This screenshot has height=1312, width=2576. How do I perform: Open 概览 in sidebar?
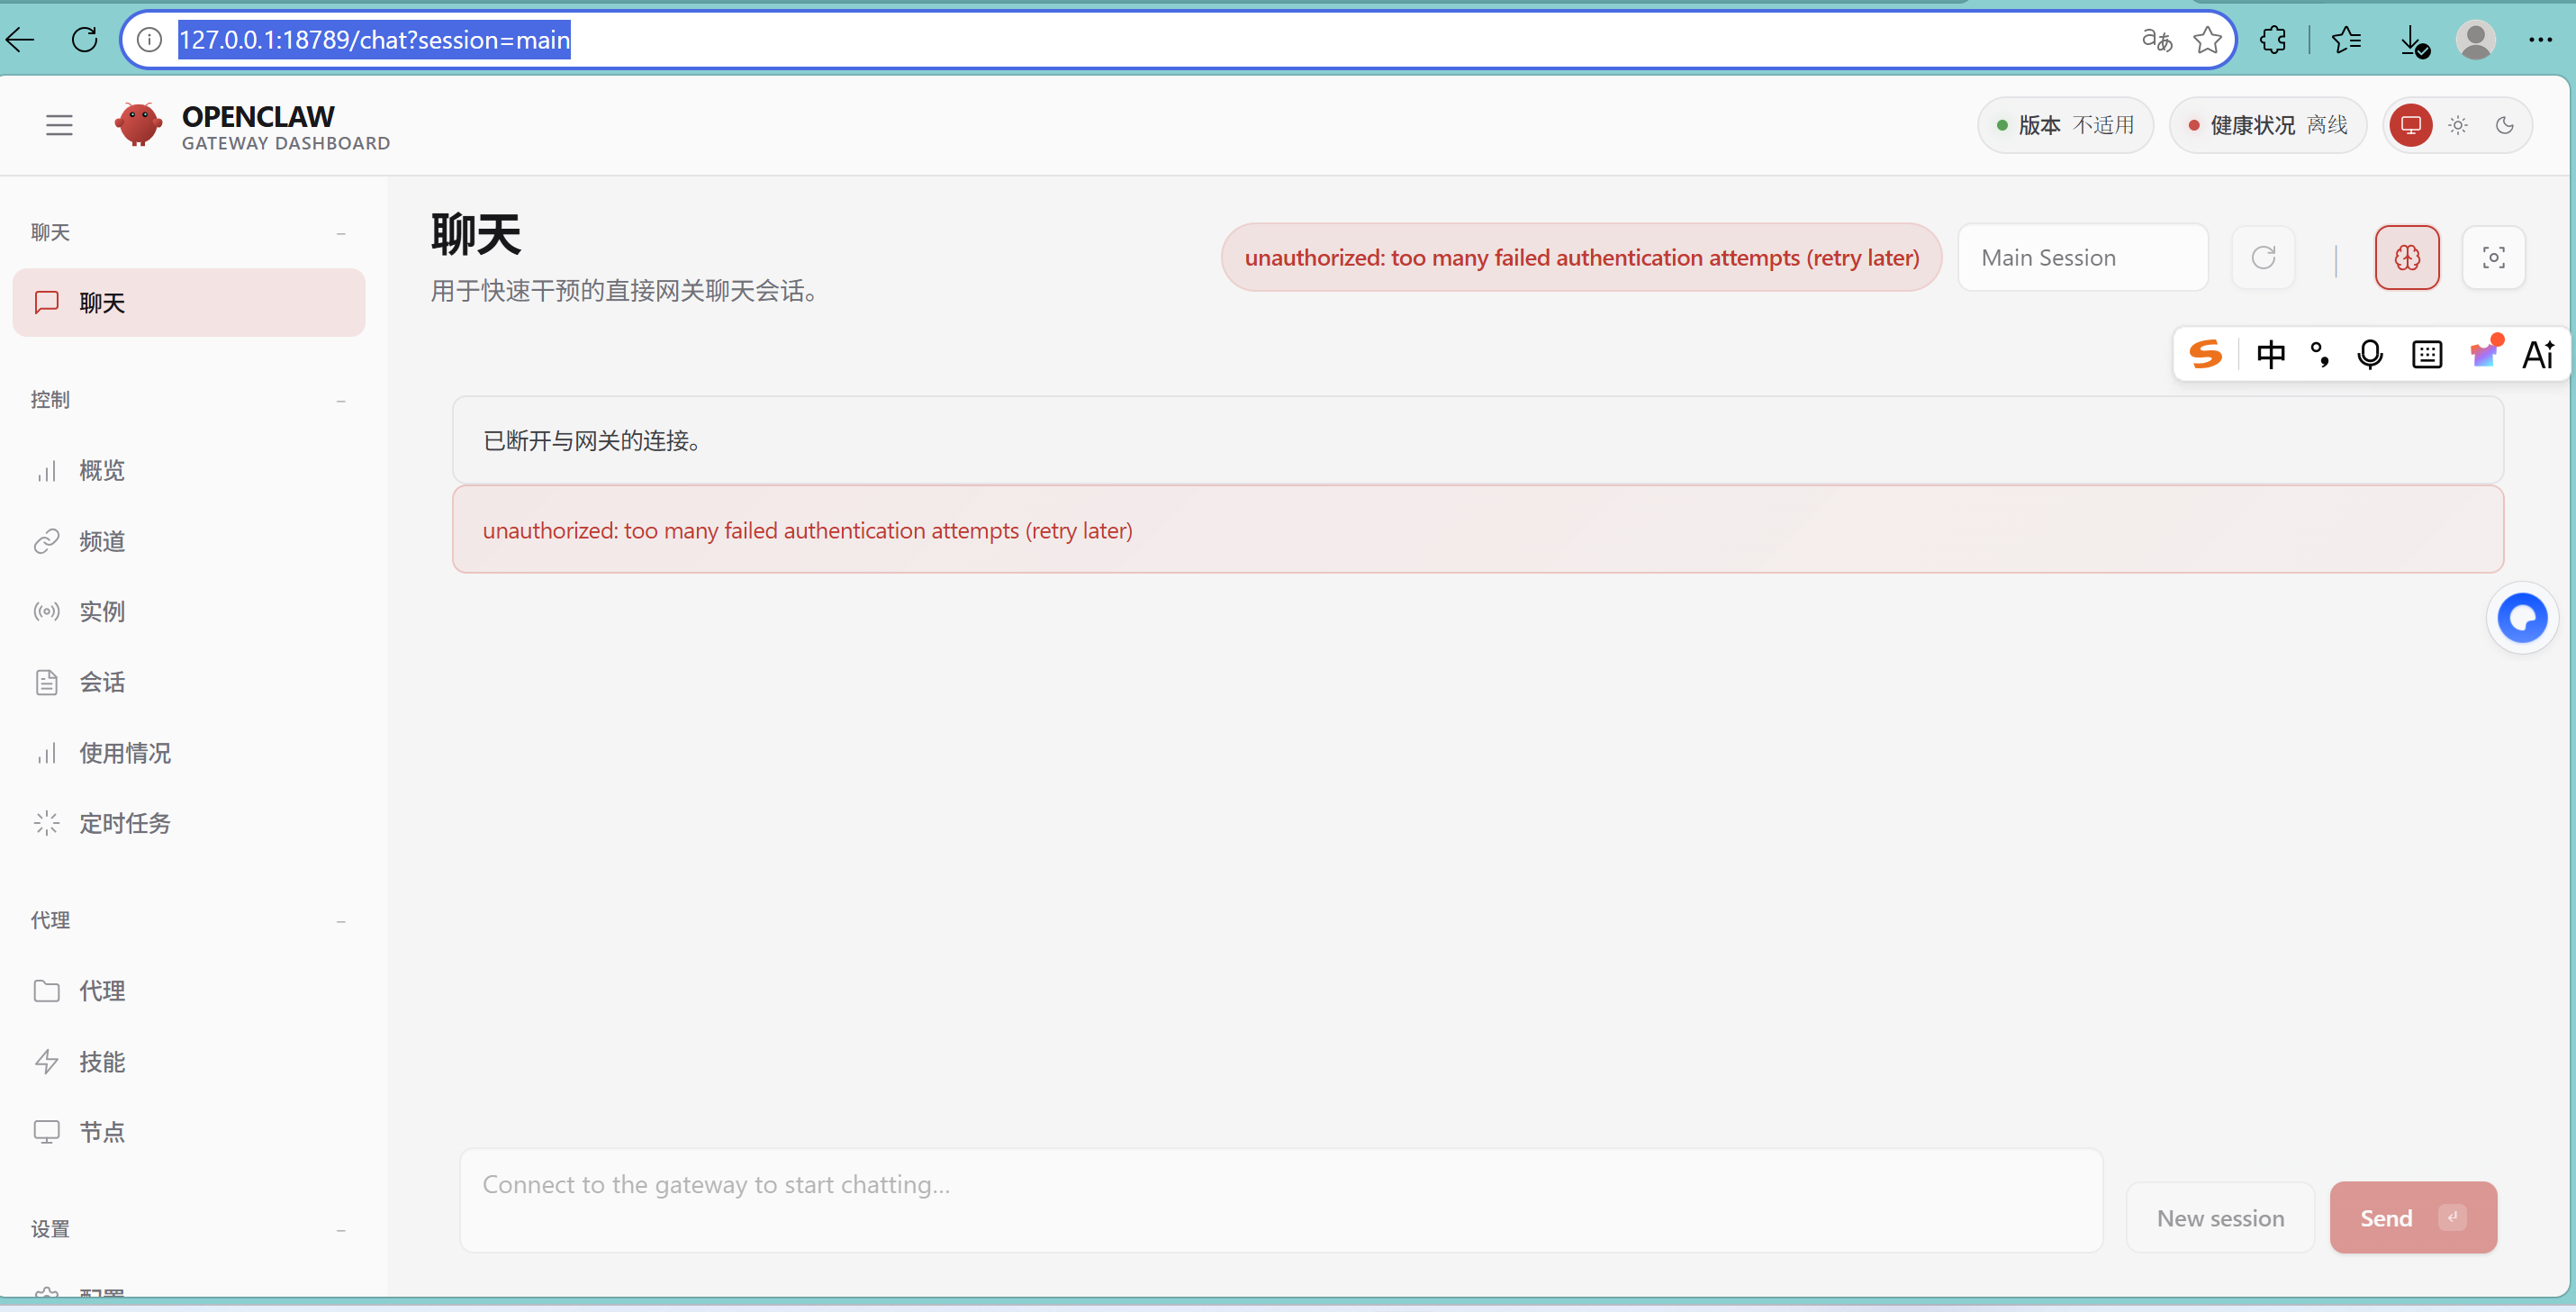coord(189,470)
